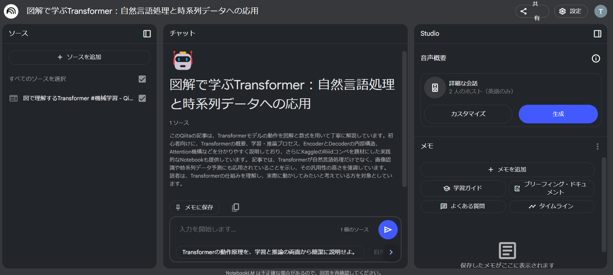This screenshot has width=613, height=275.
Task: Open the メモ three-dot menu
Action: coord(598,146)
